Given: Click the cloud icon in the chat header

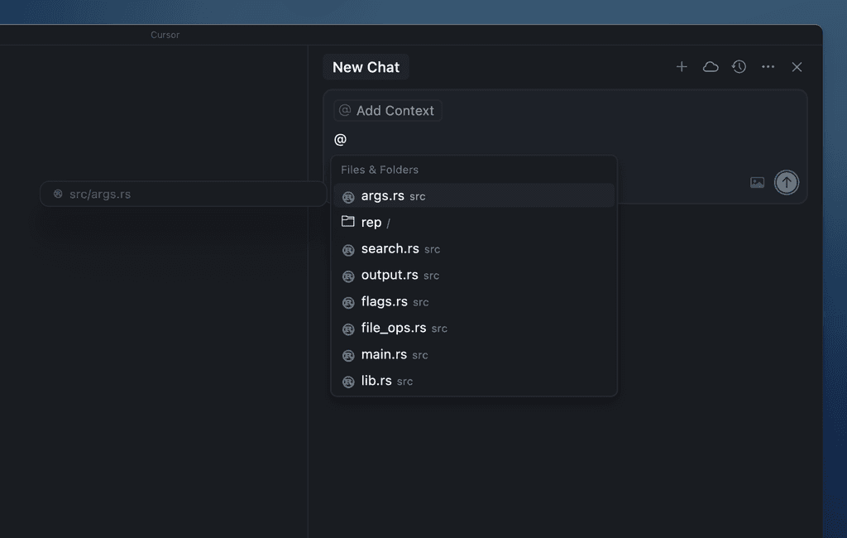Looking at the screenshot, I should tap(710, 66).
